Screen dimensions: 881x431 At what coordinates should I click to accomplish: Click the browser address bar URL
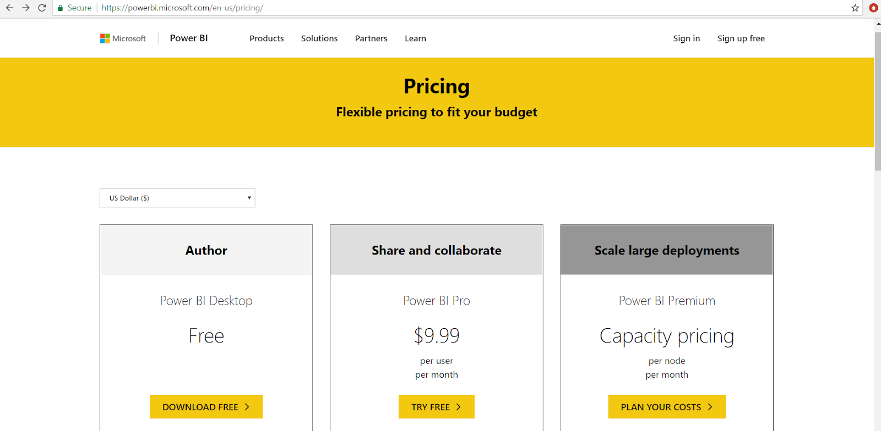pos(182,8)
